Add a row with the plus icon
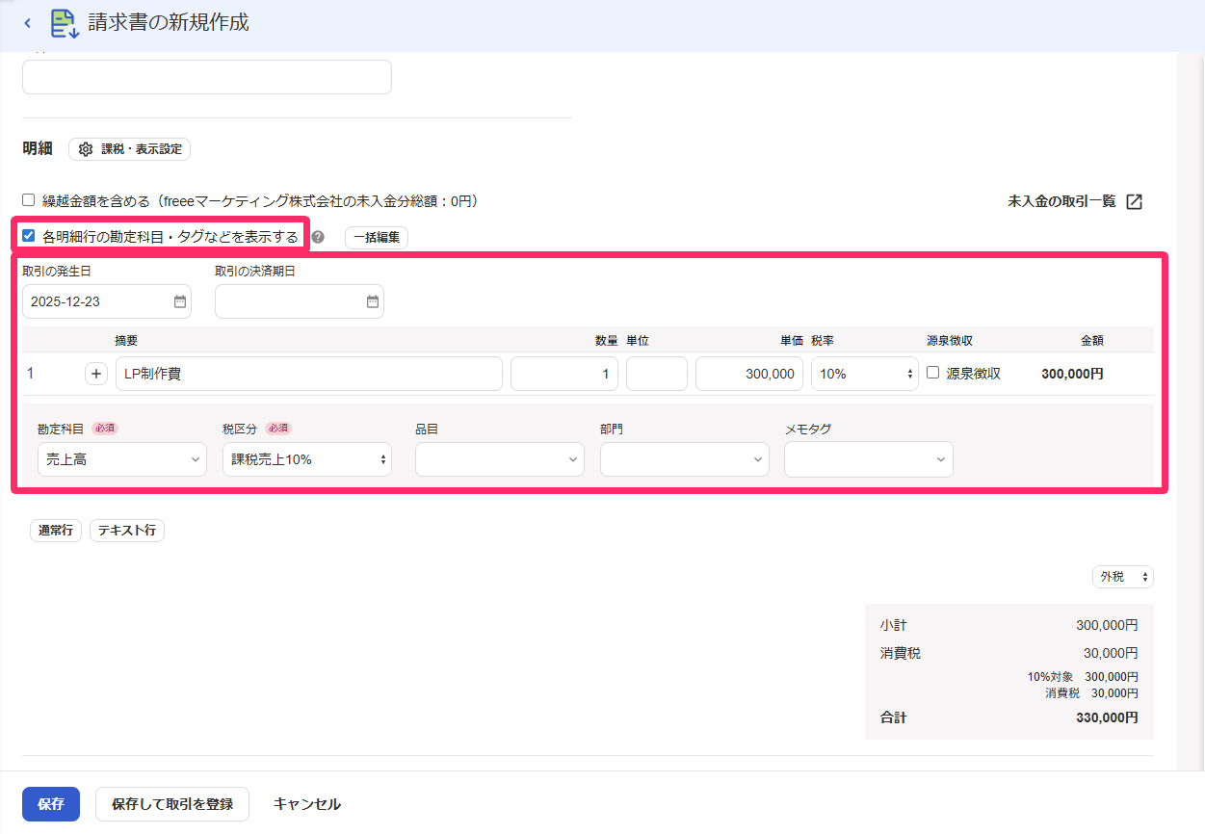The width and height of the screenshot is (1205, 834). (96, 374)
